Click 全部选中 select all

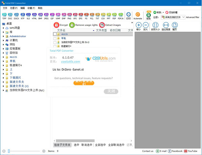100,145
